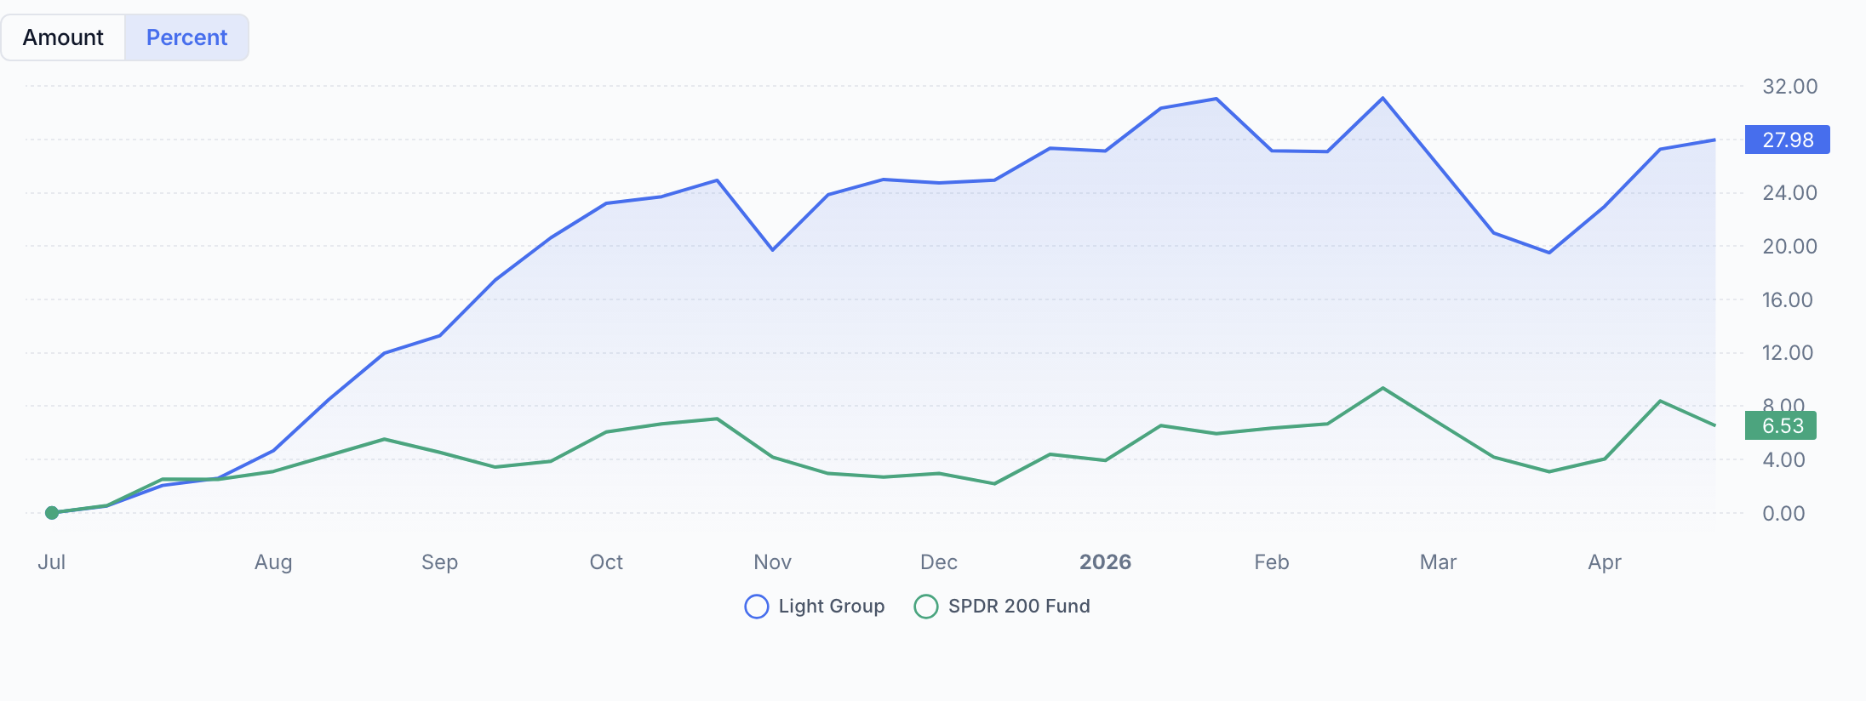Click the 2026 label on the x-axis
The width and height of the screenshot is (1866, 701).
click(x=1106, y=561)
